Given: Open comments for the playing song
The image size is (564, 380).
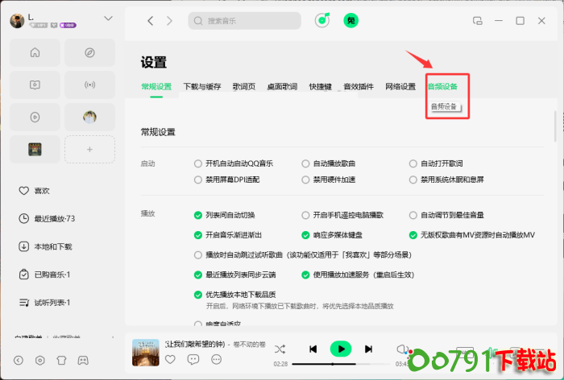Looking at the screenshot, I should 192,359.
